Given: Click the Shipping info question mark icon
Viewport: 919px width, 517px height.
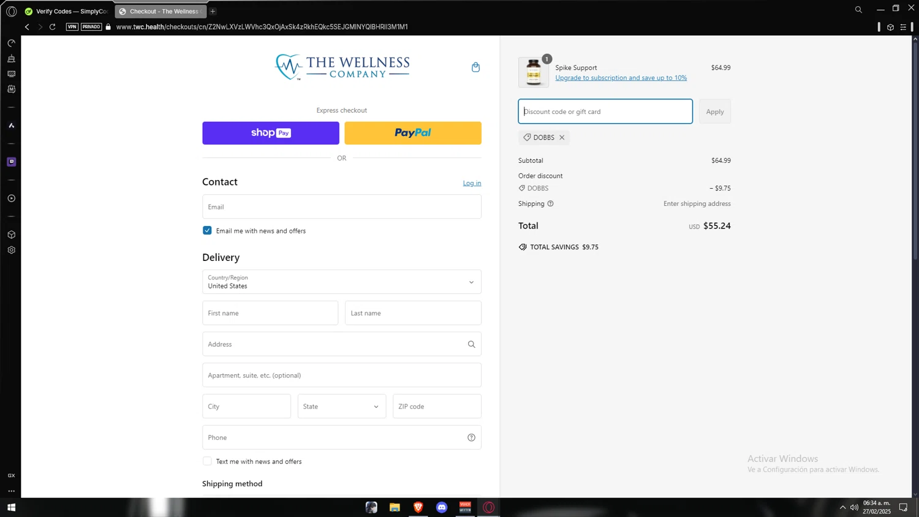Looking at the screenshot, I should pos(550,203).
